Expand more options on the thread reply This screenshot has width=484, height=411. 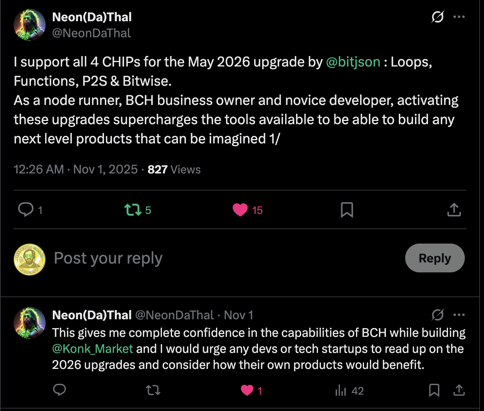tap(459, 315)
